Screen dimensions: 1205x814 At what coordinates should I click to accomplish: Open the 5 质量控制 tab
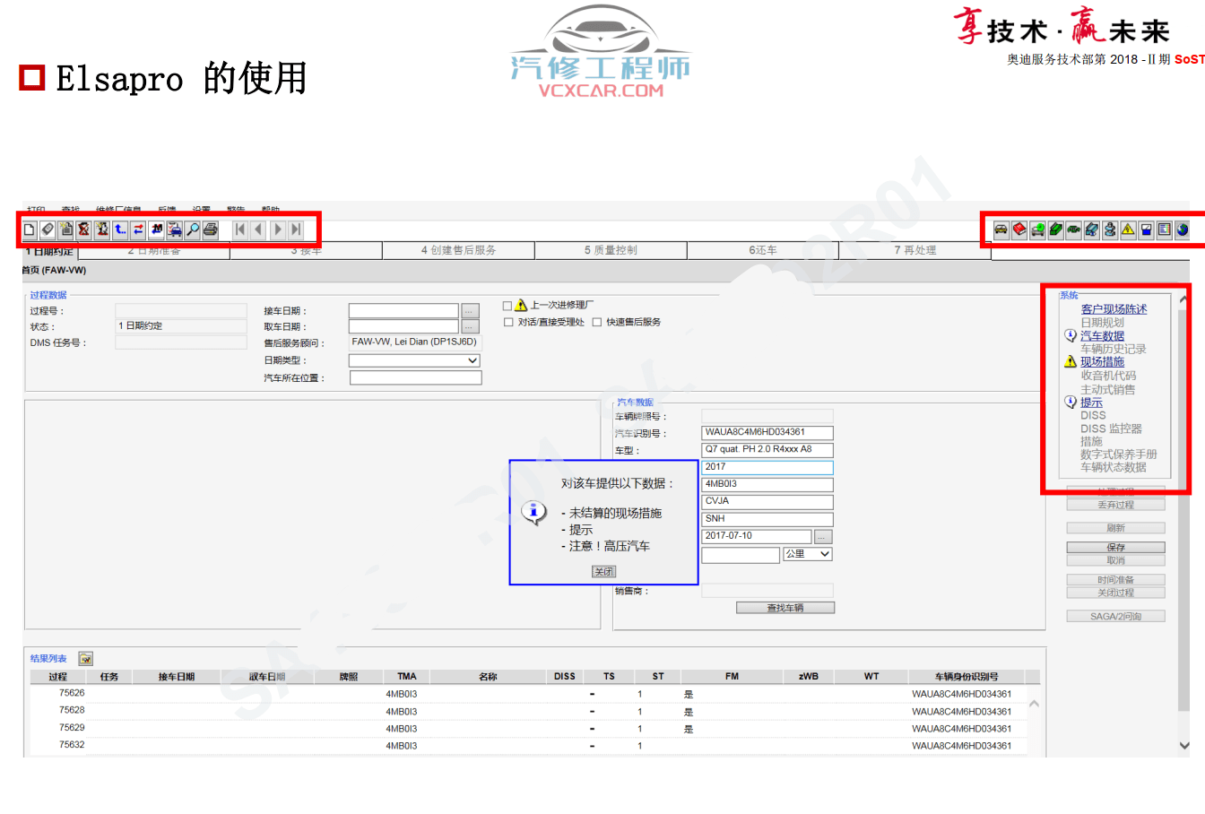click(x=611, y=251)
